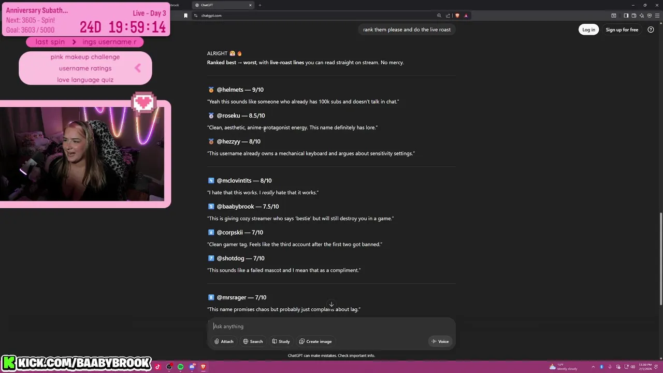Click the @helmets — 9/10 heading
The image size is (663, 373).
click(x=240, y=90)
